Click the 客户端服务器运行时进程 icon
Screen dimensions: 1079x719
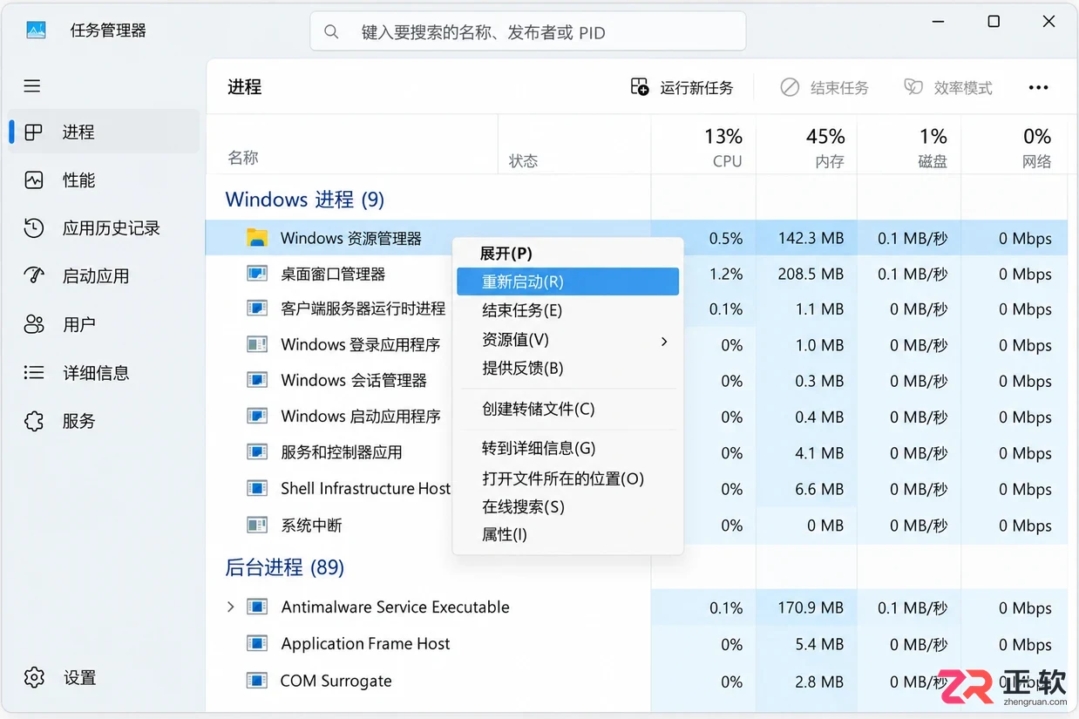coord(256,309)
